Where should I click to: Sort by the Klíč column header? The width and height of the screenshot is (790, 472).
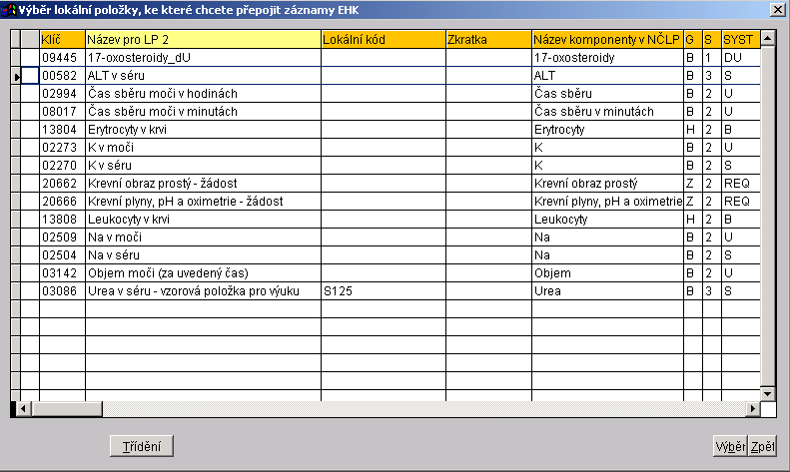[x=62, y=39]
